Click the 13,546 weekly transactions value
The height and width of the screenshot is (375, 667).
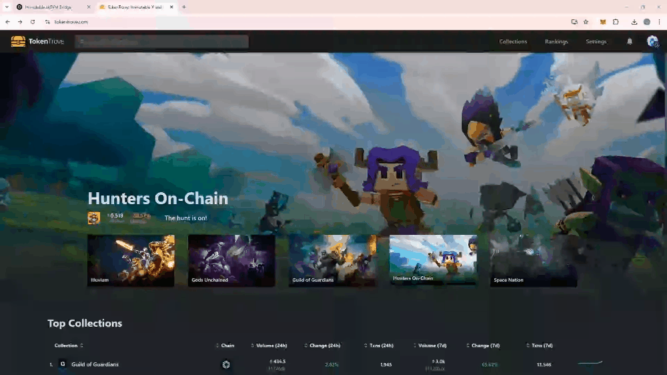point(544,364)
